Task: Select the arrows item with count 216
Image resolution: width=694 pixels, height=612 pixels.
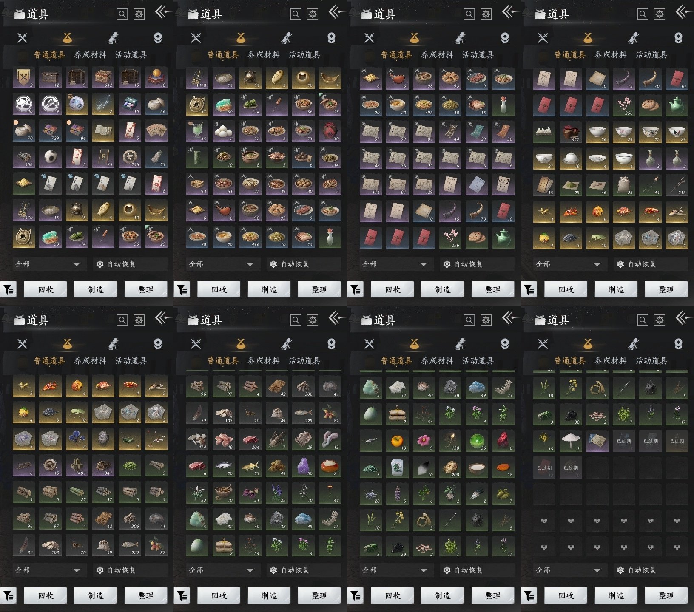Action: (x=676, y=185)
